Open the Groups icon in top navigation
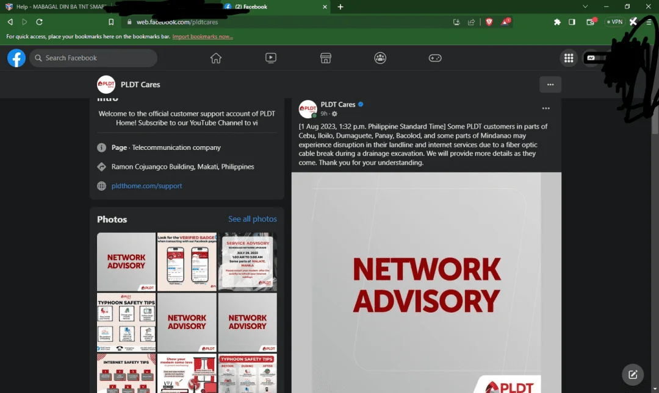Screen dimensions: 659x393 coord(380,58)
